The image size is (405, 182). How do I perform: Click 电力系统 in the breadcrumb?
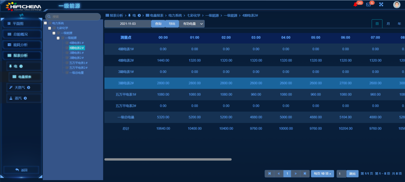pos(175,15)
